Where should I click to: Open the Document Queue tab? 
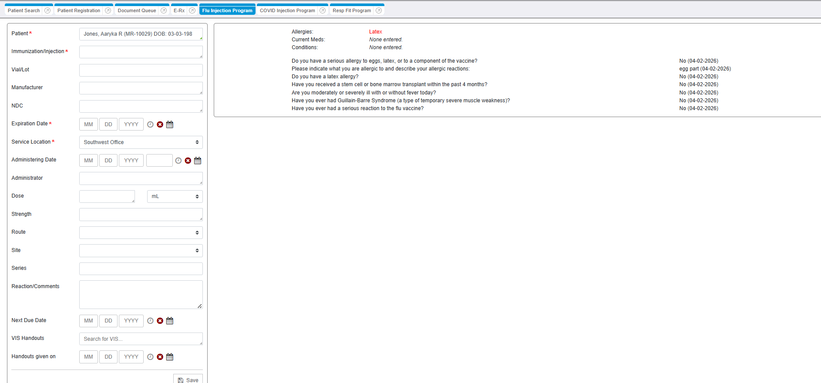click(x=137, y=10)
